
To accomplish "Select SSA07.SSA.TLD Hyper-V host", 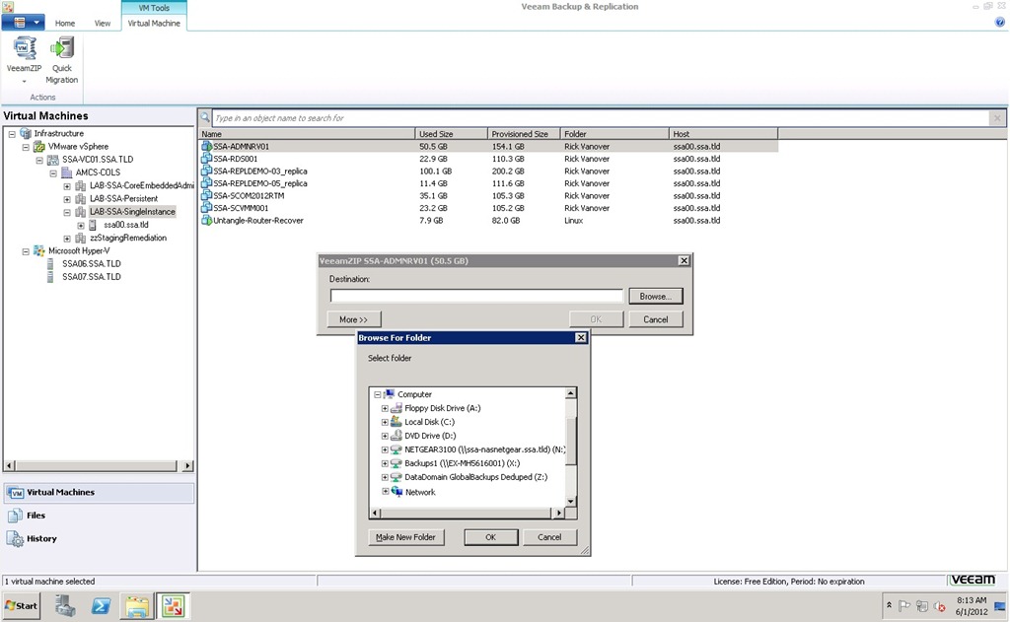I will coord(91,276).
